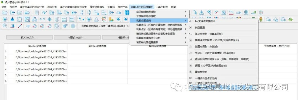
Task: Click the 输入las文件 button
Action: 29,37
